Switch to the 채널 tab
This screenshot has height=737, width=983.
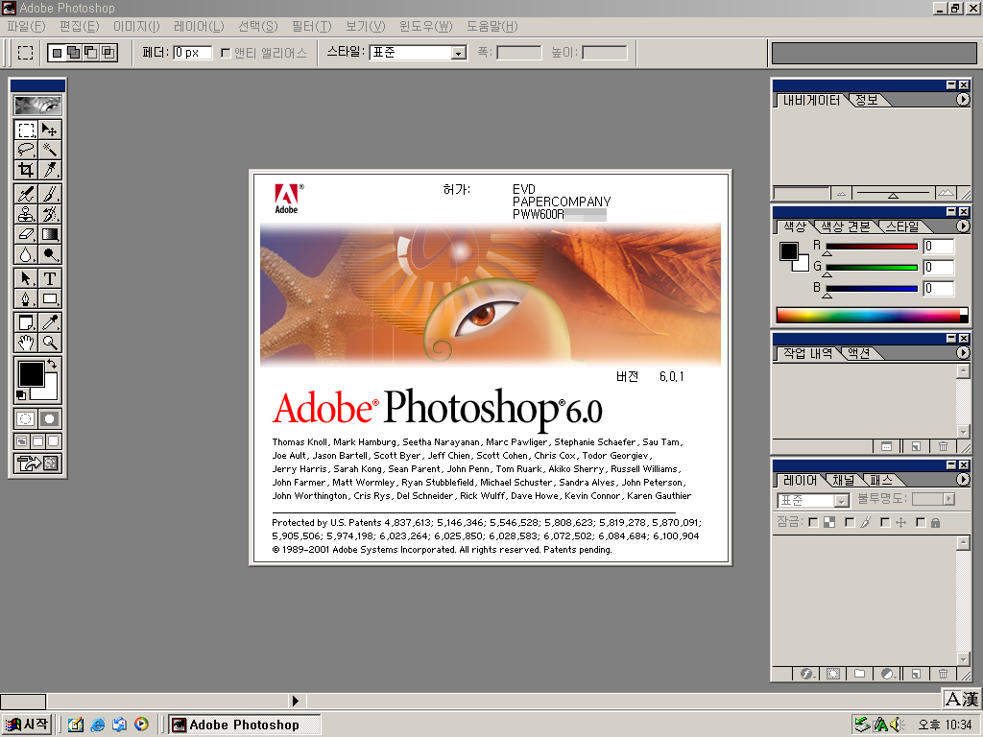pos(843,480)
